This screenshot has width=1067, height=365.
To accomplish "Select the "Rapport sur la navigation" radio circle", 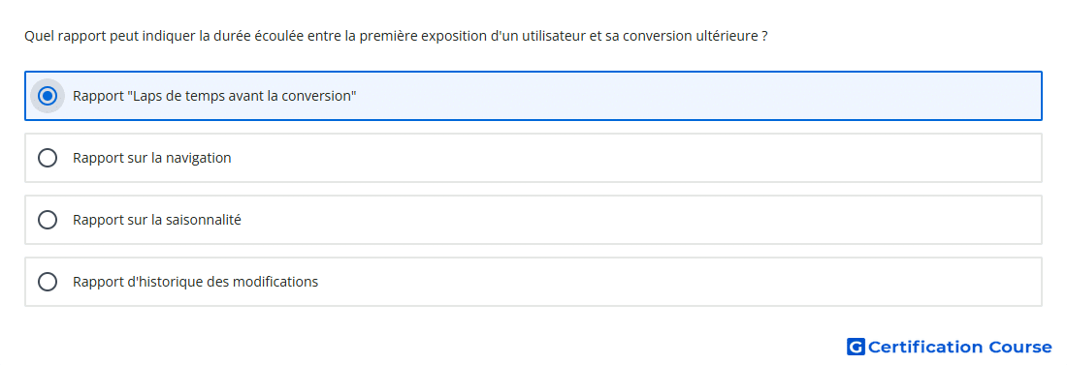I will [x=48, y=158].
